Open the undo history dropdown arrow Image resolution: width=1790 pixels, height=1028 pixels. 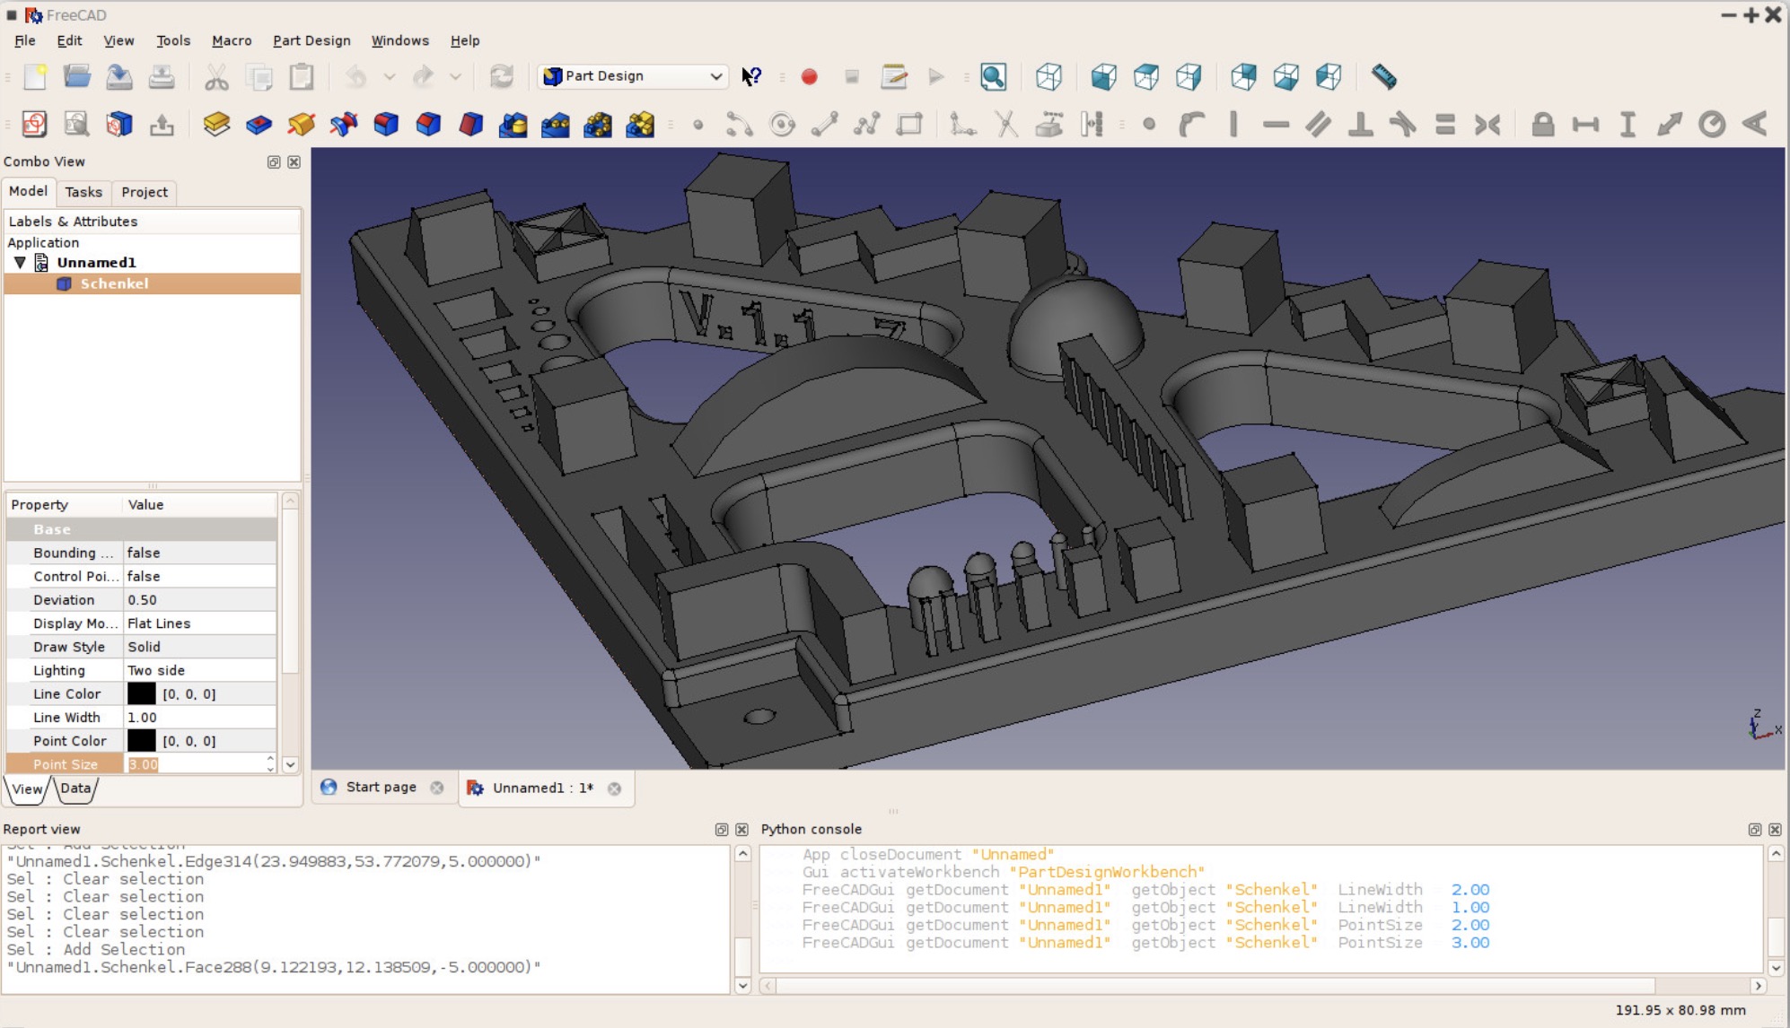389,77
